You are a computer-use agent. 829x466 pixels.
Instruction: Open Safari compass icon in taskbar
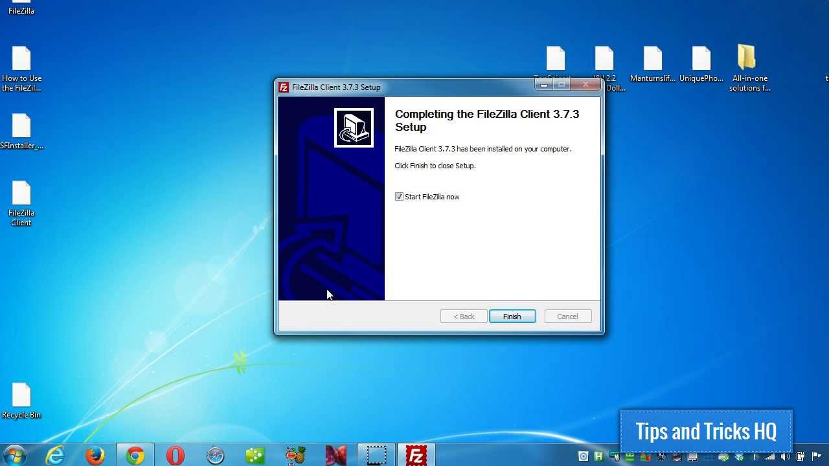coord(216,456)
